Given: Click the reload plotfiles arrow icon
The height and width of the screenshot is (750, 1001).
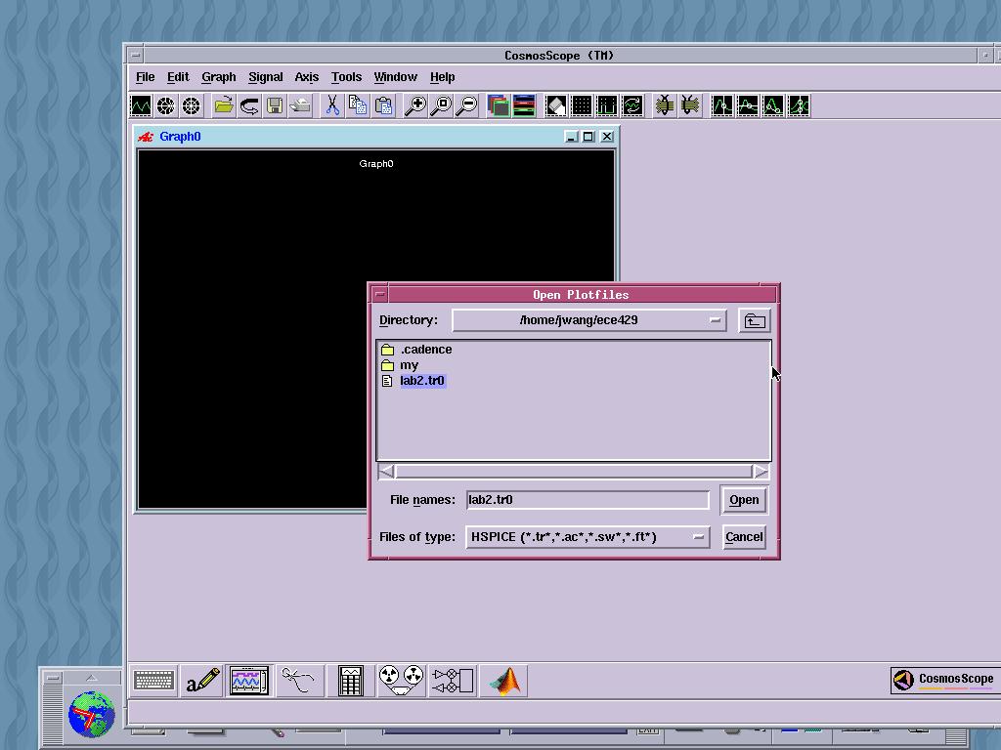Looking at the screenshot, I should 249,105.
